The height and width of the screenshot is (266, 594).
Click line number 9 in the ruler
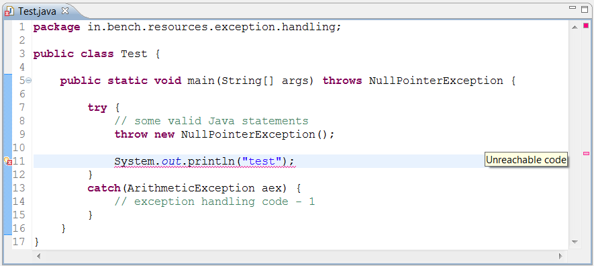click(x=21, y=134)
